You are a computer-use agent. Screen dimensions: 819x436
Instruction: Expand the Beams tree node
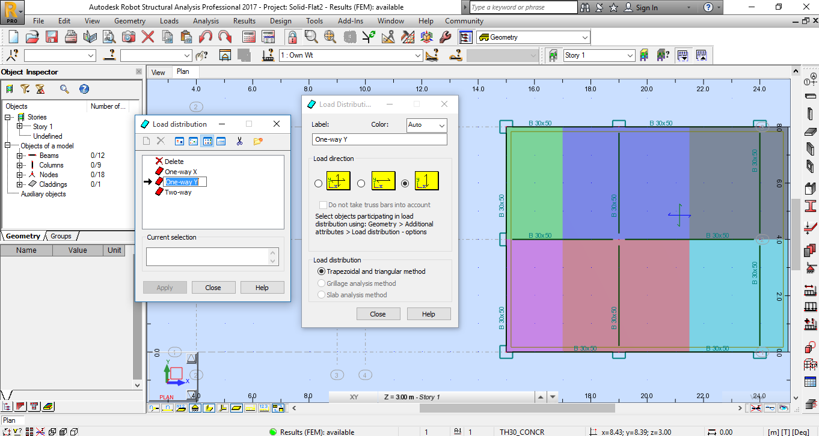point(20,156)
